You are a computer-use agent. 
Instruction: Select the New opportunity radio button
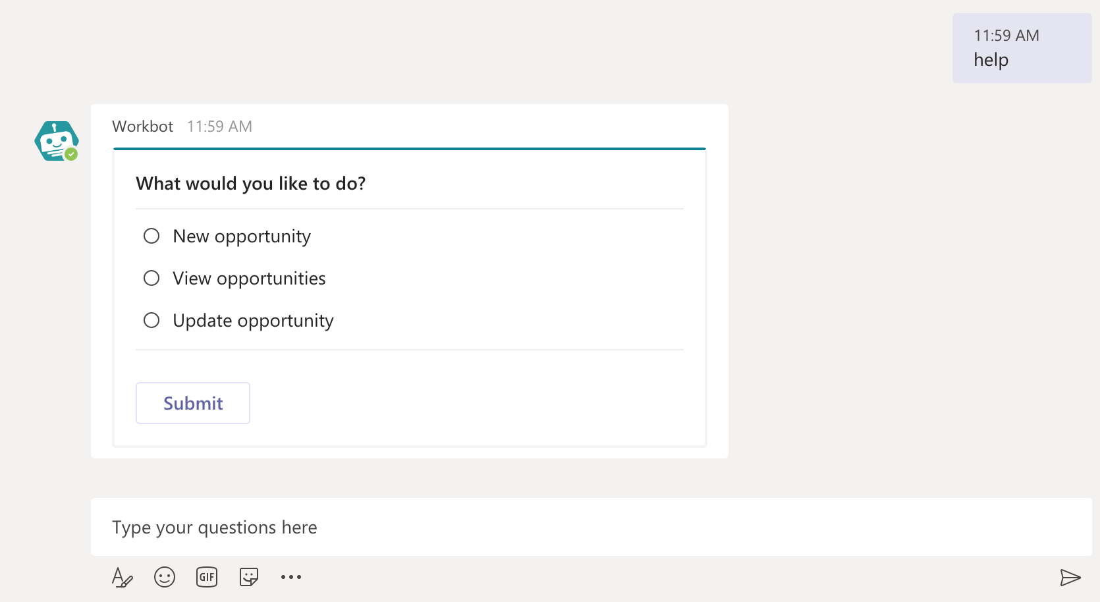(x=151, y=236)
